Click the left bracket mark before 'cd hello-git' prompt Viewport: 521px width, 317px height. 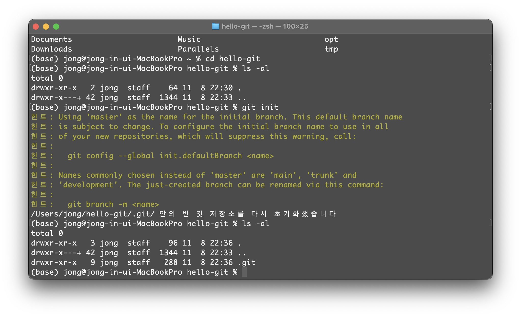[30, 58]
